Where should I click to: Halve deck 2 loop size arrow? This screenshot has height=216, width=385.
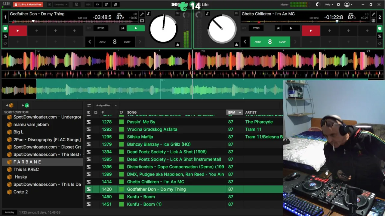(245, 42)
